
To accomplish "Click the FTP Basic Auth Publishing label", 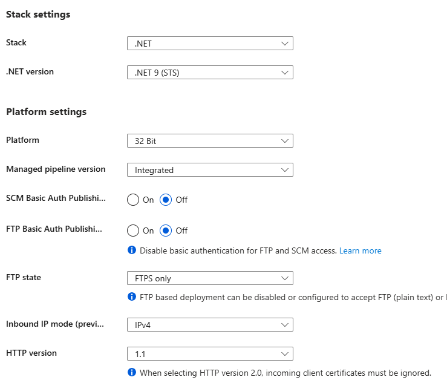I will pyautogui.click(x=54, y=229).
